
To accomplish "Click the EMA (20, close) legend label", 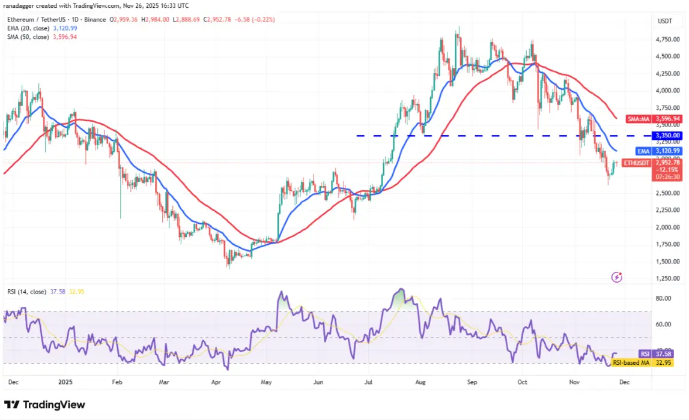I will point(28,28).
